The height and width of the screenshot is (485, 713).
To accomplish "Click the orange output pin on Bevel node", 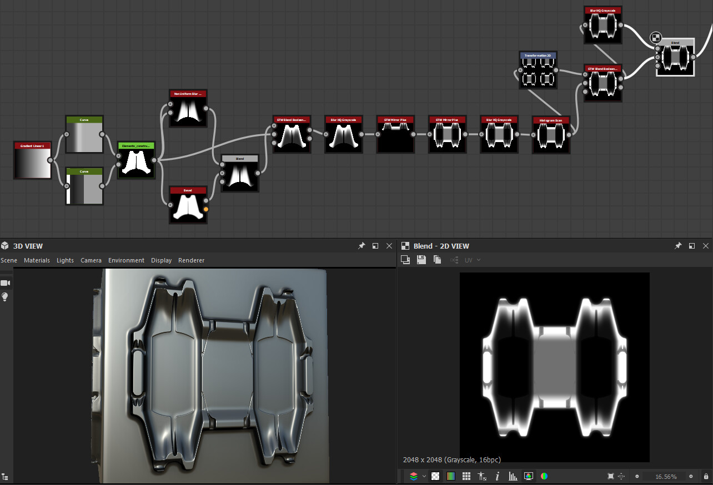I will tap(206, 209).
